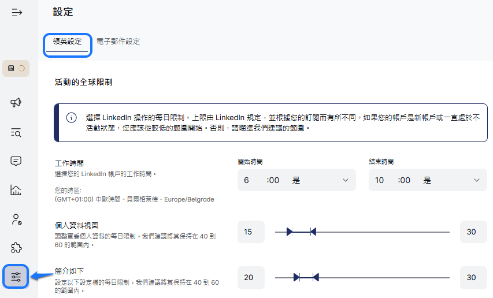
Task: Open the user management person icon
Action: 16,219
